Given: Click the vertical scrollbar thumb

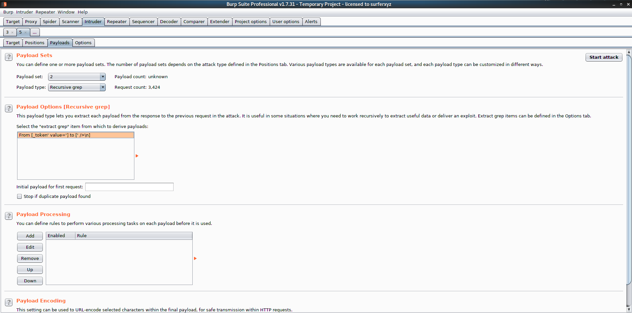Looking at the screenshot, I should 629,170.
